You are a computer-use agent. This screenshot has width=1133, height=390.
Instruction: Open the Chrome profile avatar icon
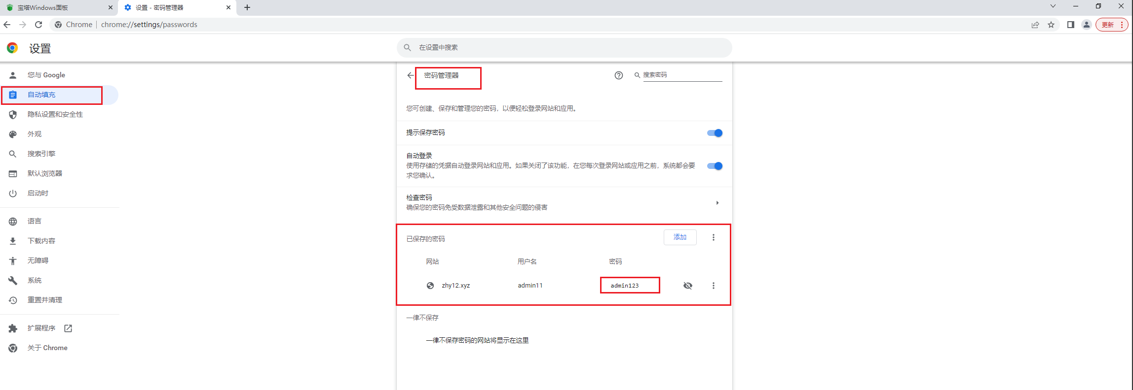(x=1086, y=25)
